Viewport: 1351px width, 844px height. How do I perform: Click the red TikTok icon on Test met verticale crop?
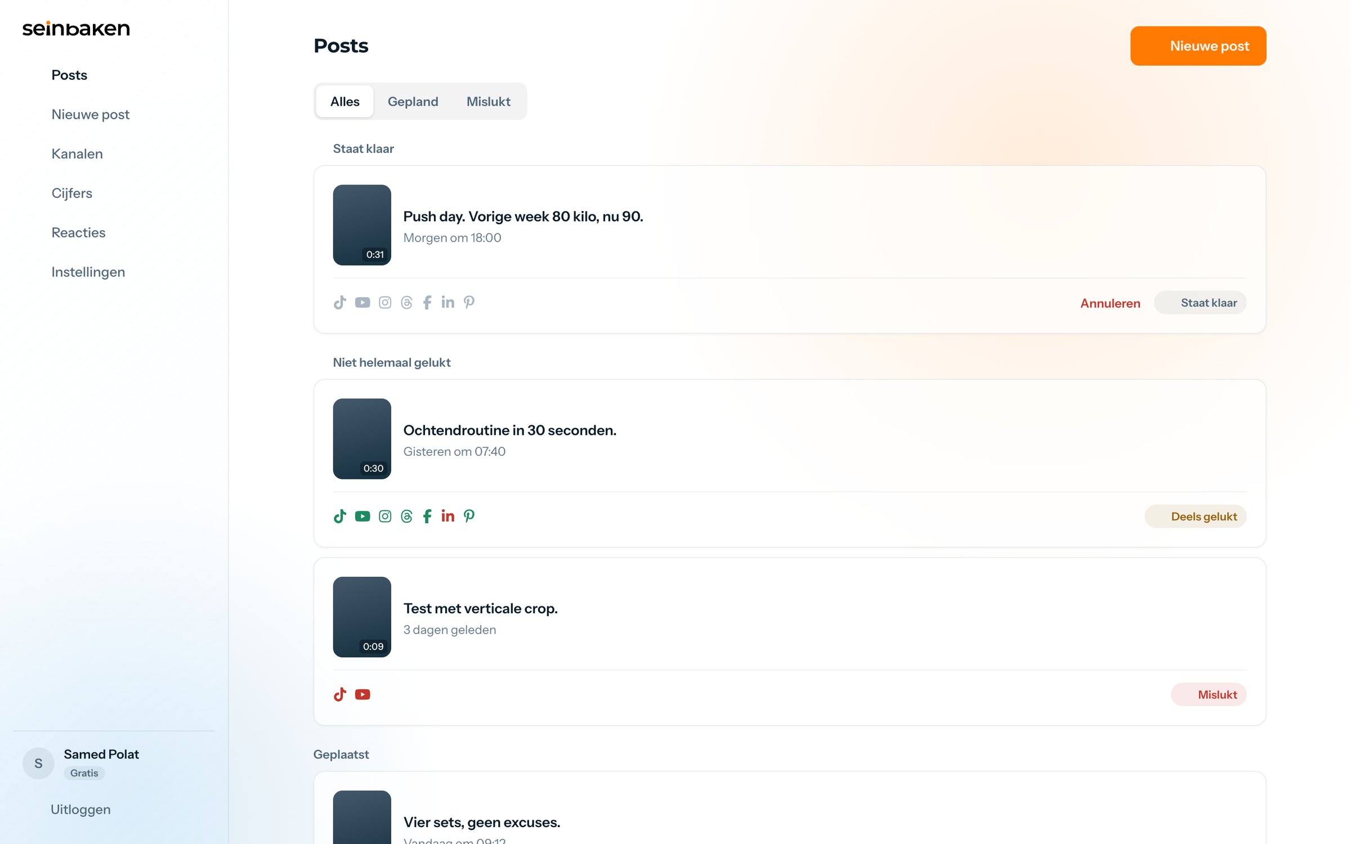[339, 694]
